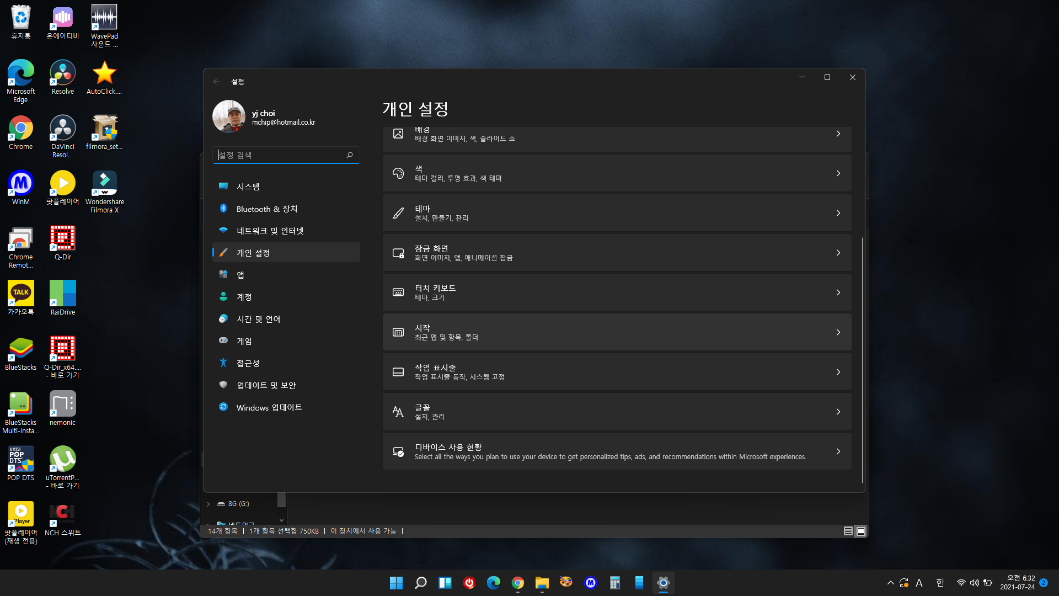The image size is (1059, 596).
Task: Click the back arrow in the Settings title bar
Action: click(217, 82)
